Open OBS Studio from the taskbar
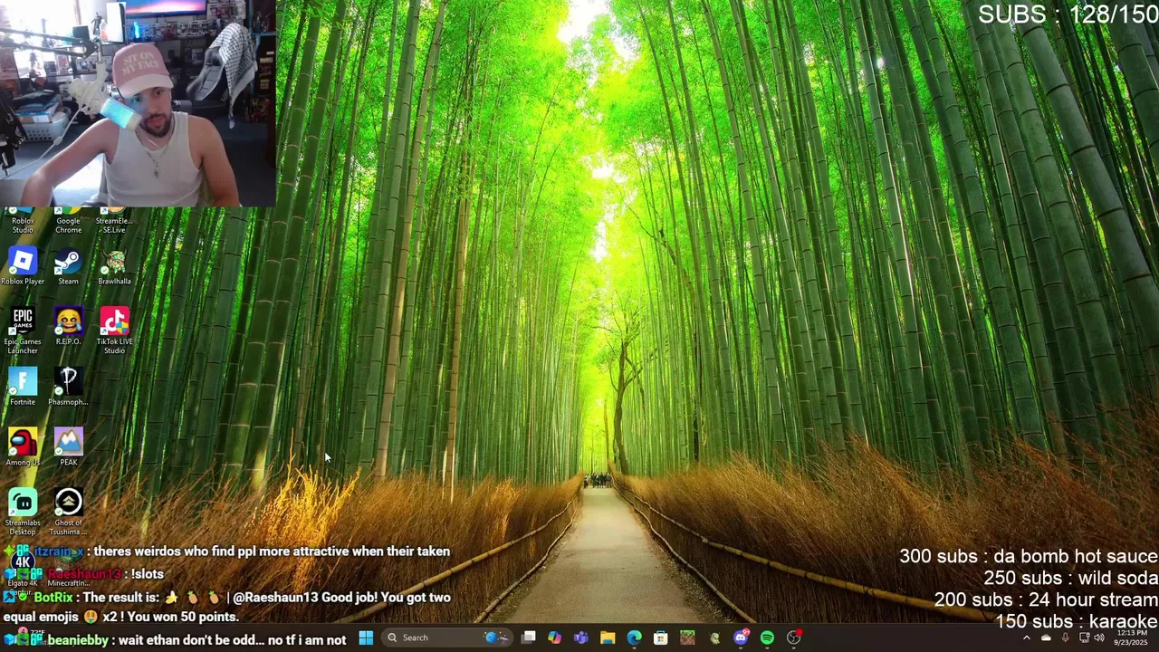 (794, 638)
